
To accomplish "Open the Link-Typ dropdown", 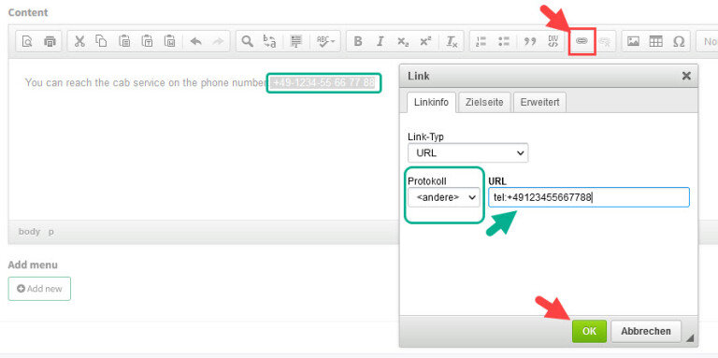I will click(x=468, y=153).
